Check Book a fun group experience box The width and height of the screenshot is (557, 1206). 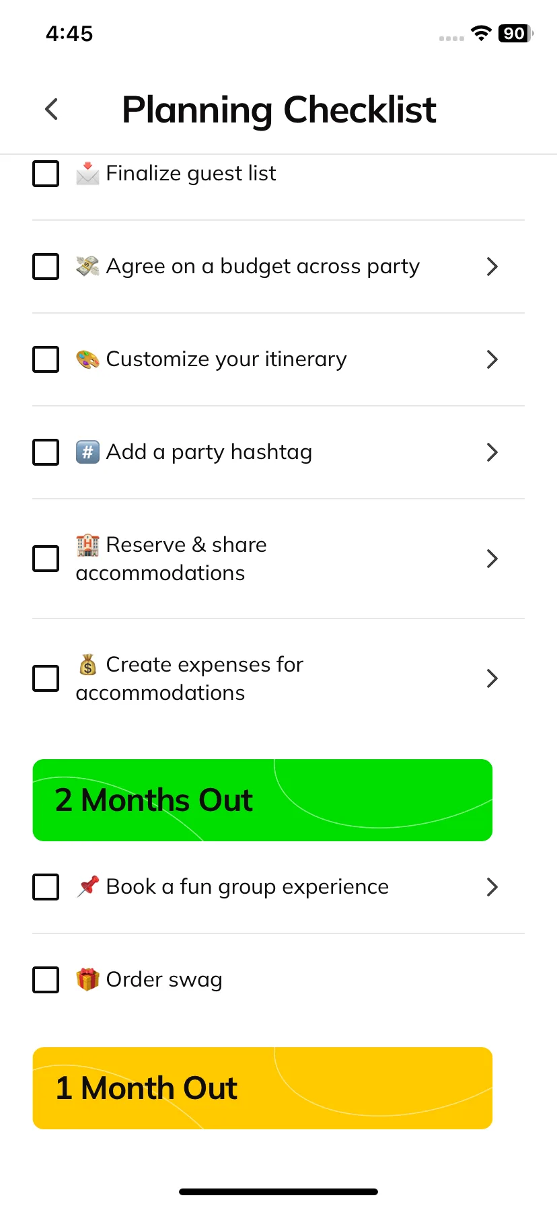46,887
